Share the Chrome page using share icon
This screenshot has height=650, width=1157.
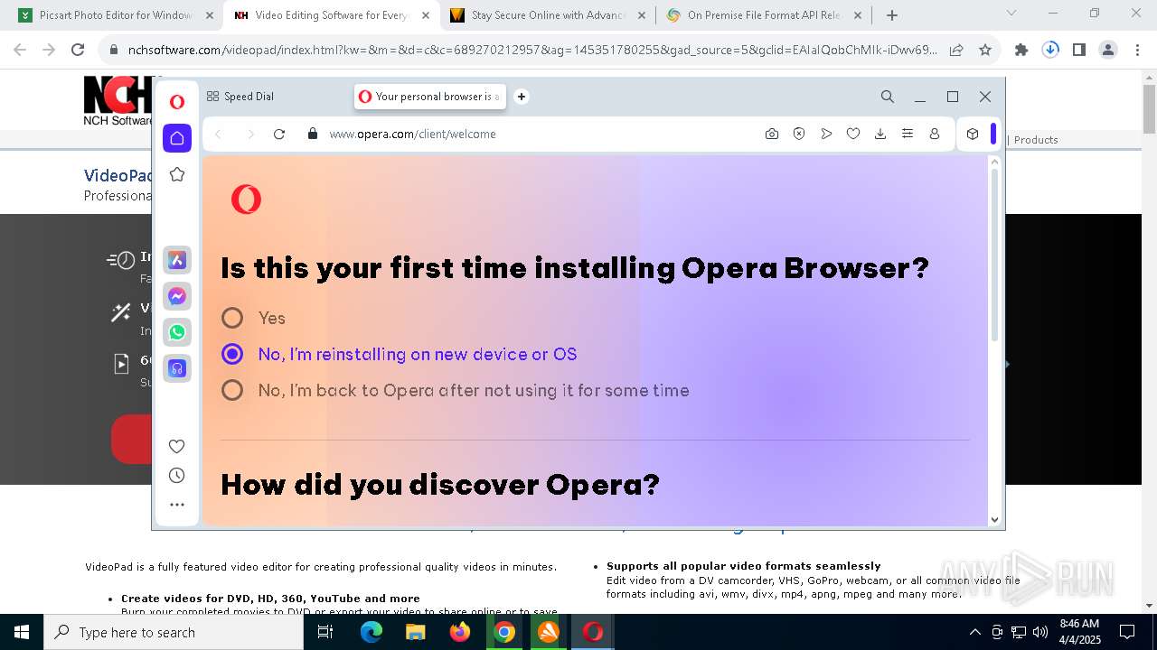[956, 50]
